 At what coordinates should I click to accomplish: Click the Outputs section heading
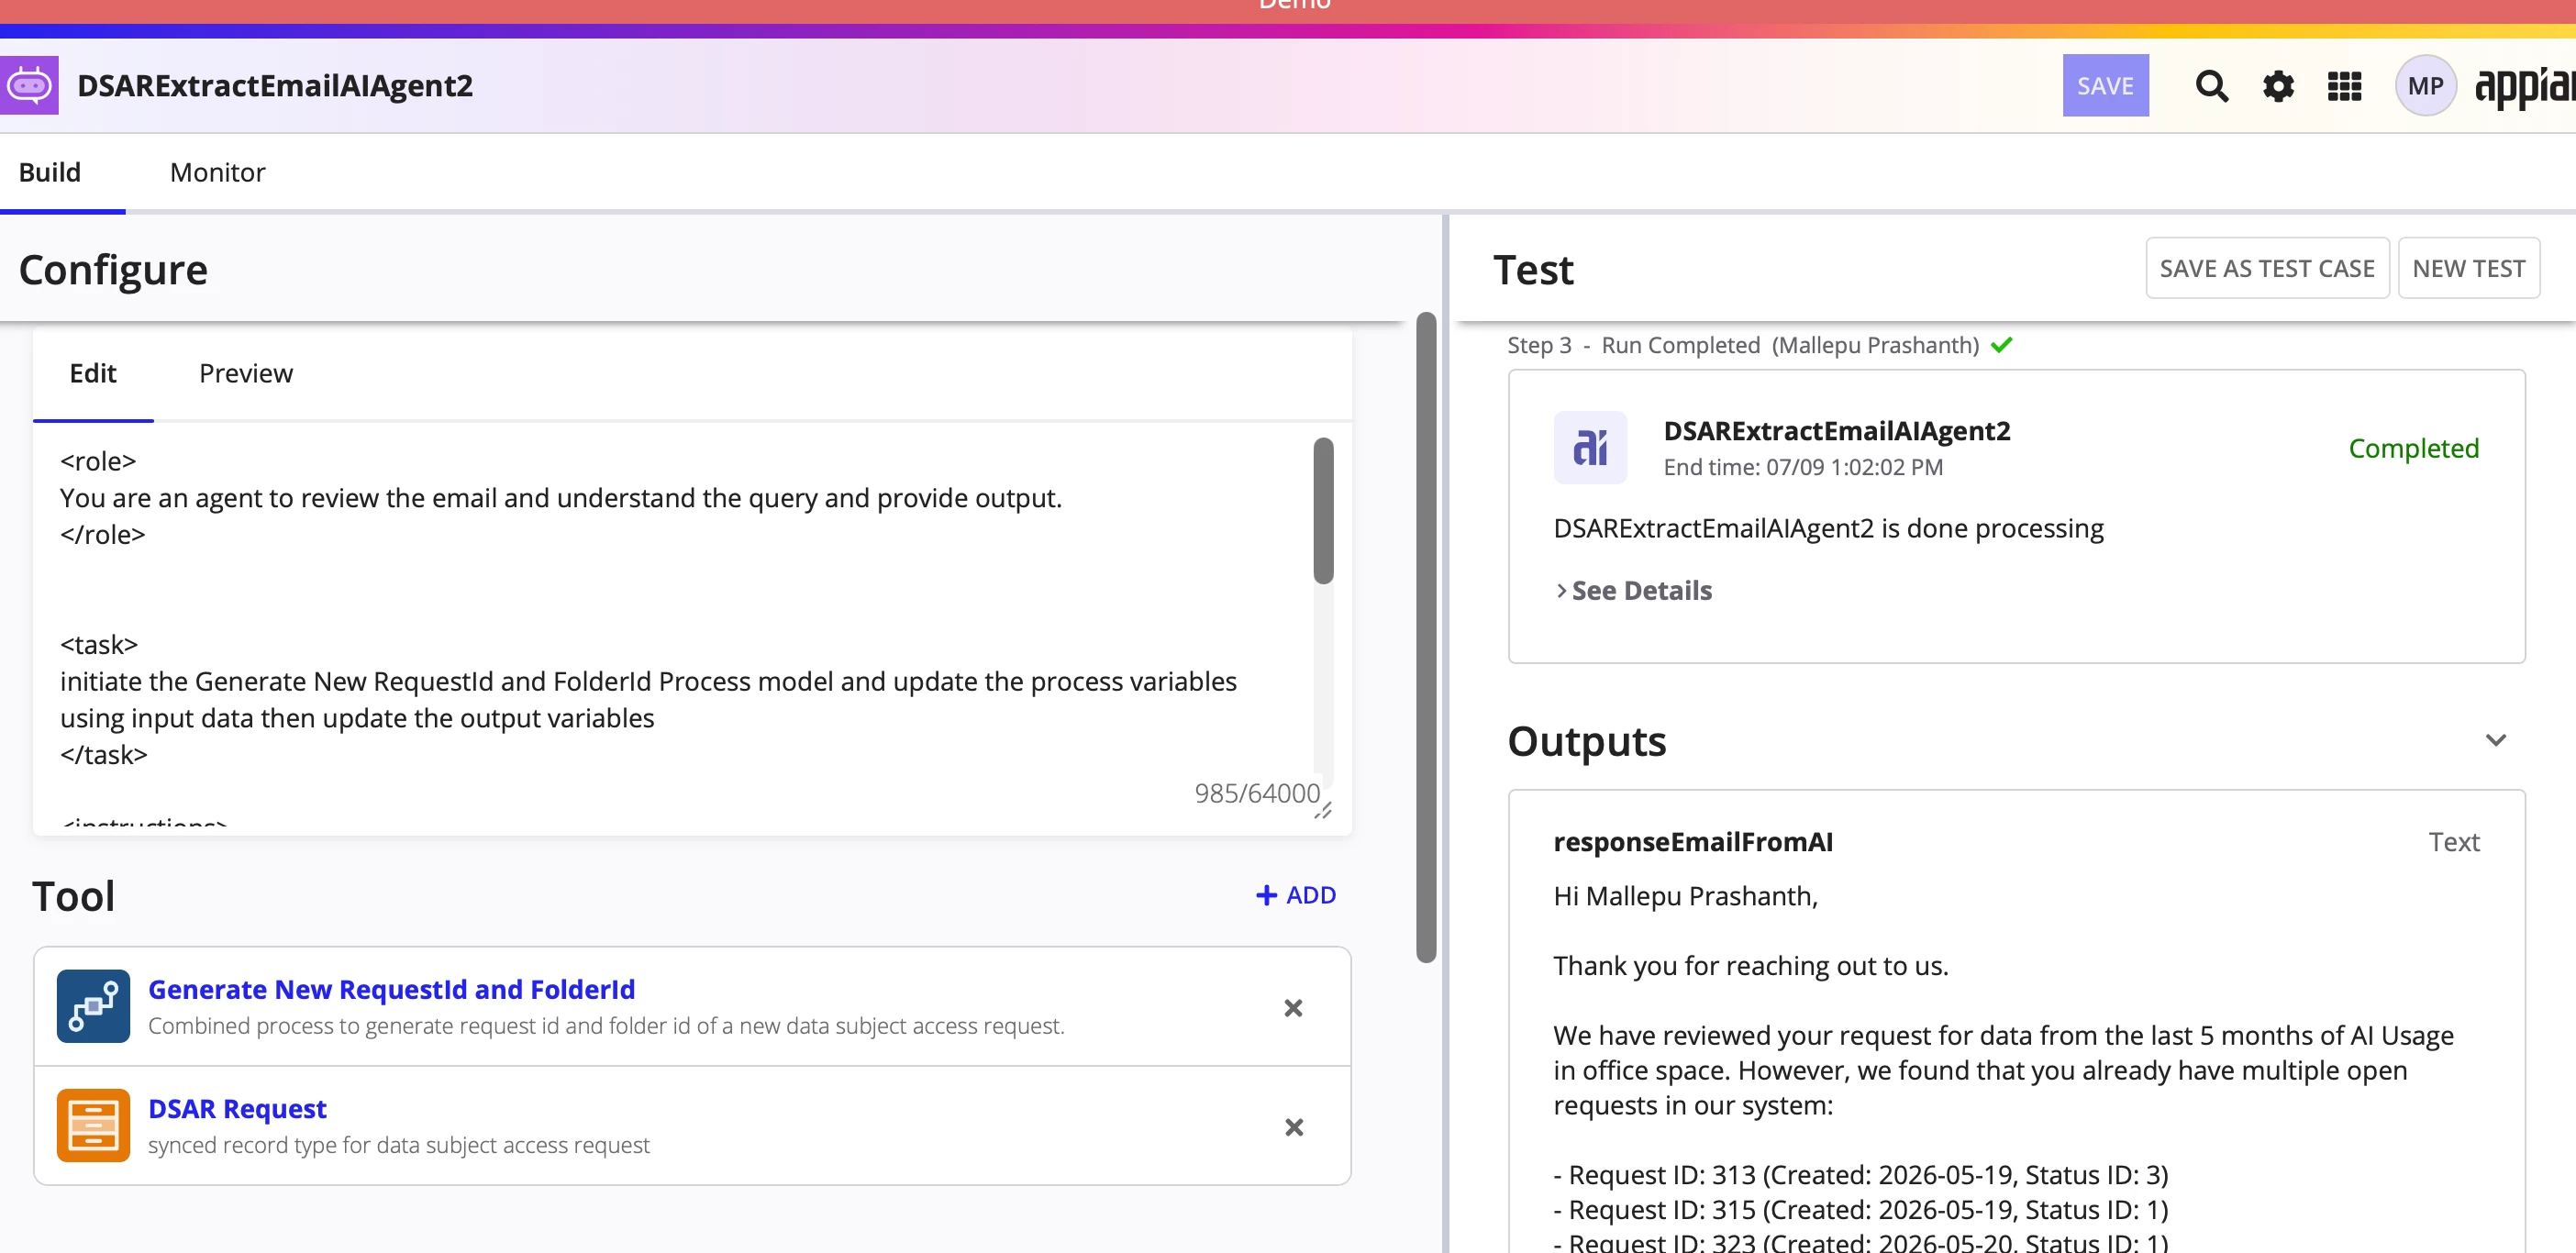(1586, 741)
